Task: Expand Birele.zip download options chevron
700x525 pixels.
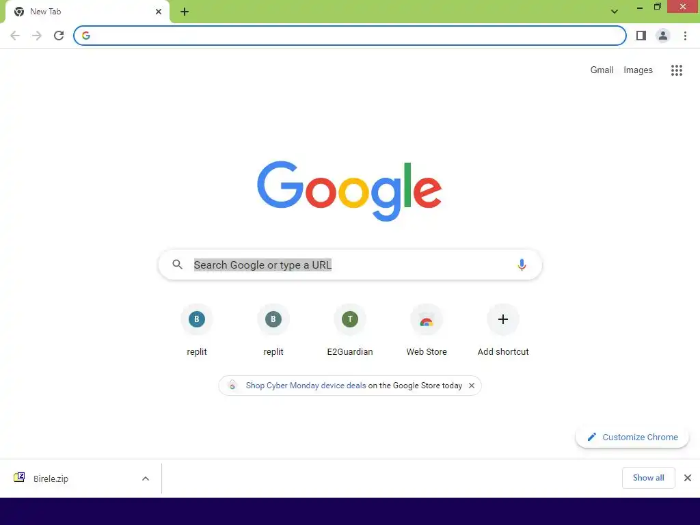Action: click(146, 479)
